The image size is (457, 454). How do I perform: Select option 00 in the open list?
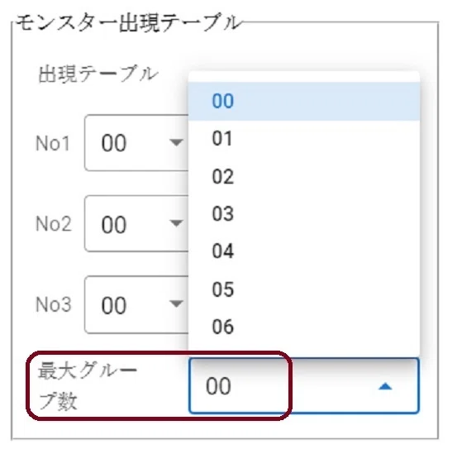coord(304,101)
